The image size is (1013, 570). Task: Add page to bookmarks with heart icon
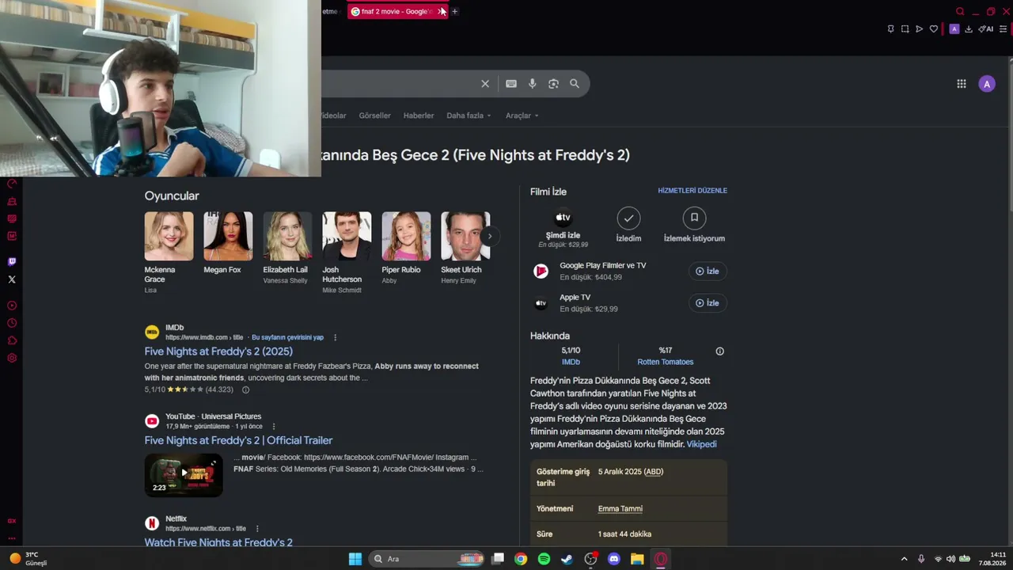tap(934, 29)
